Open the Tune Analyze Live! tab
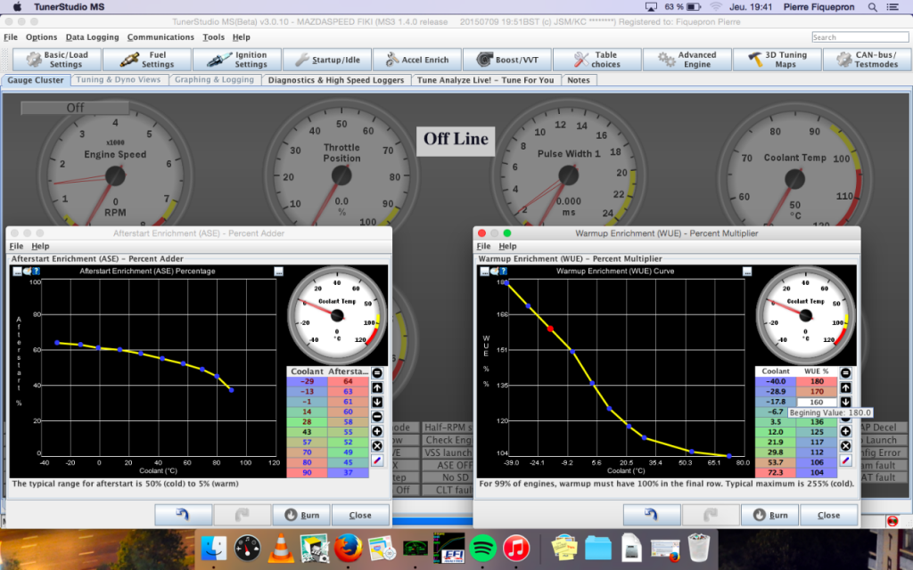Viewport: 913px width, 570px height. click(x=486, y=80)
